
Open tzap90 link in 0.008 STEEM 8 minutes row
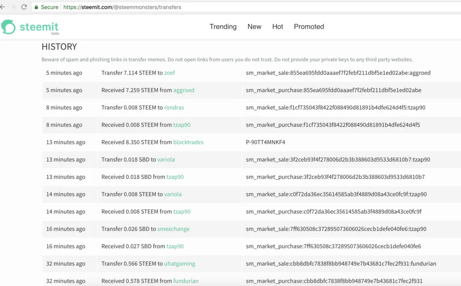182,125
